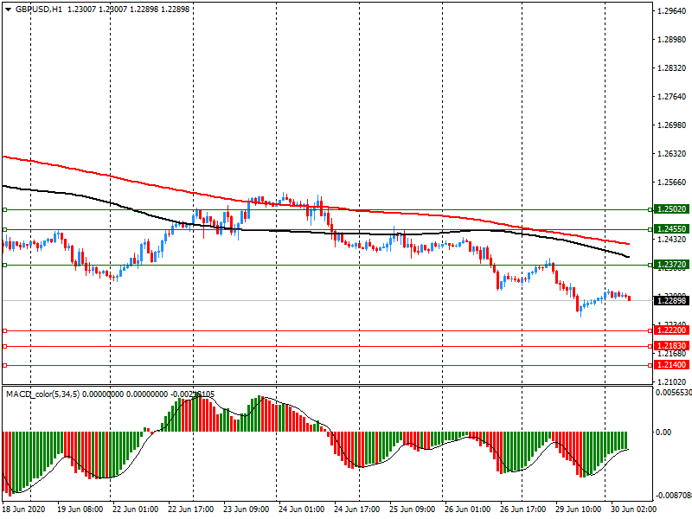Screen dimensions: 692x519
Task: Click left handle of the 1.23720 green line
Action: [5, 265]
